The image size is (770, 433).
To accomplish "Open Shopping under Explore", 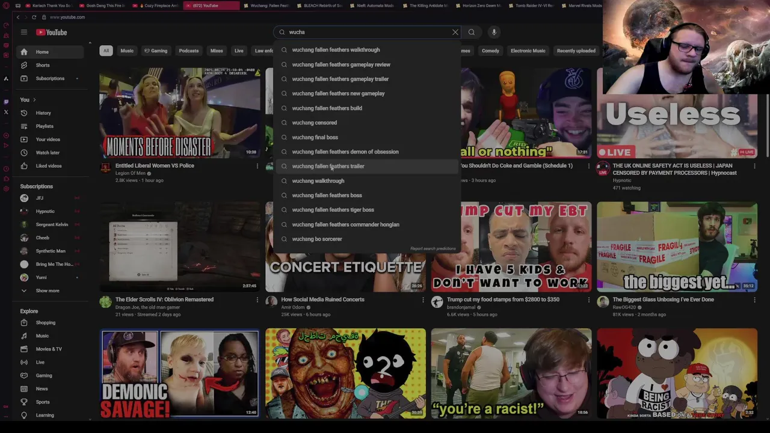I will click(51, 322).
